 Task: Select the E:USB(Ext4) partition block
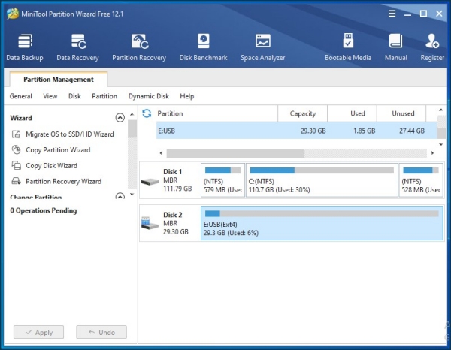tap(322, 223)
